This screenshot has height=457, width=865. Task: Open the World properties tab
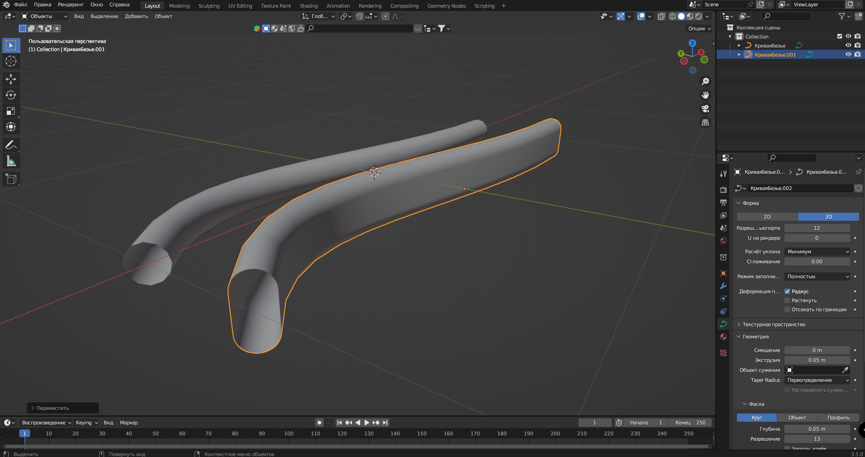(723, 241)
